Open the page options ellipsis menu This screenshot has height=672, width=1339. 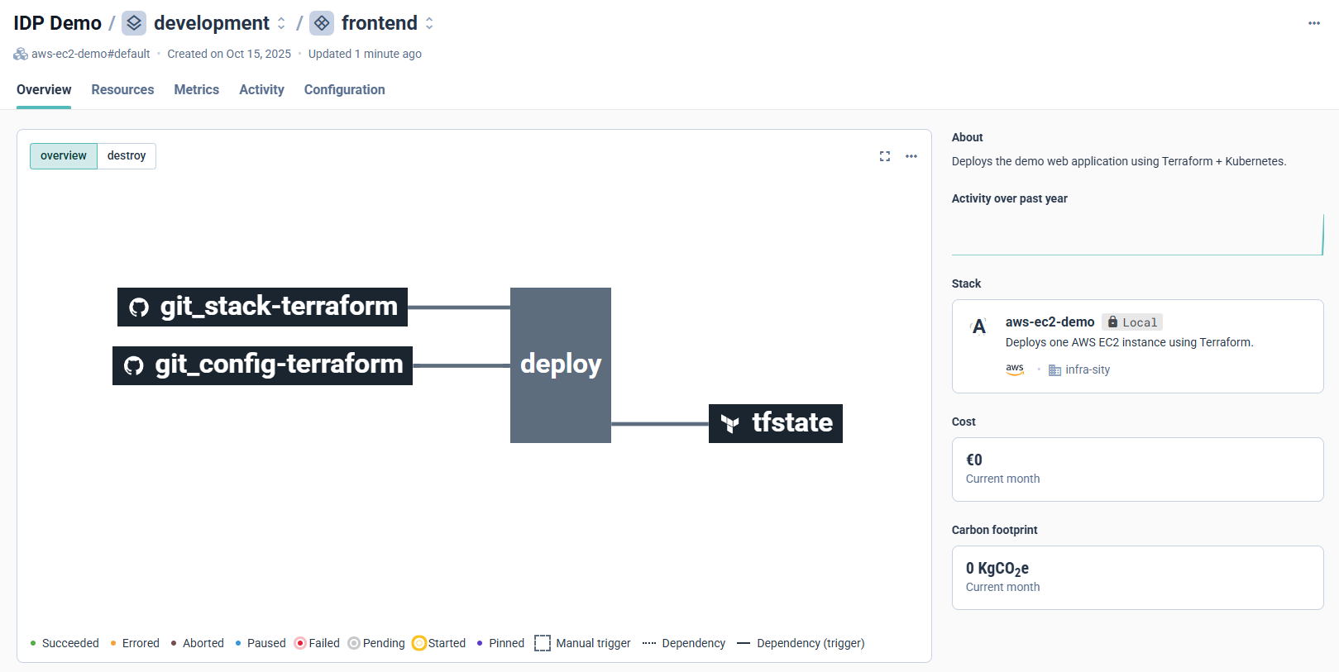coord(1313,23)
